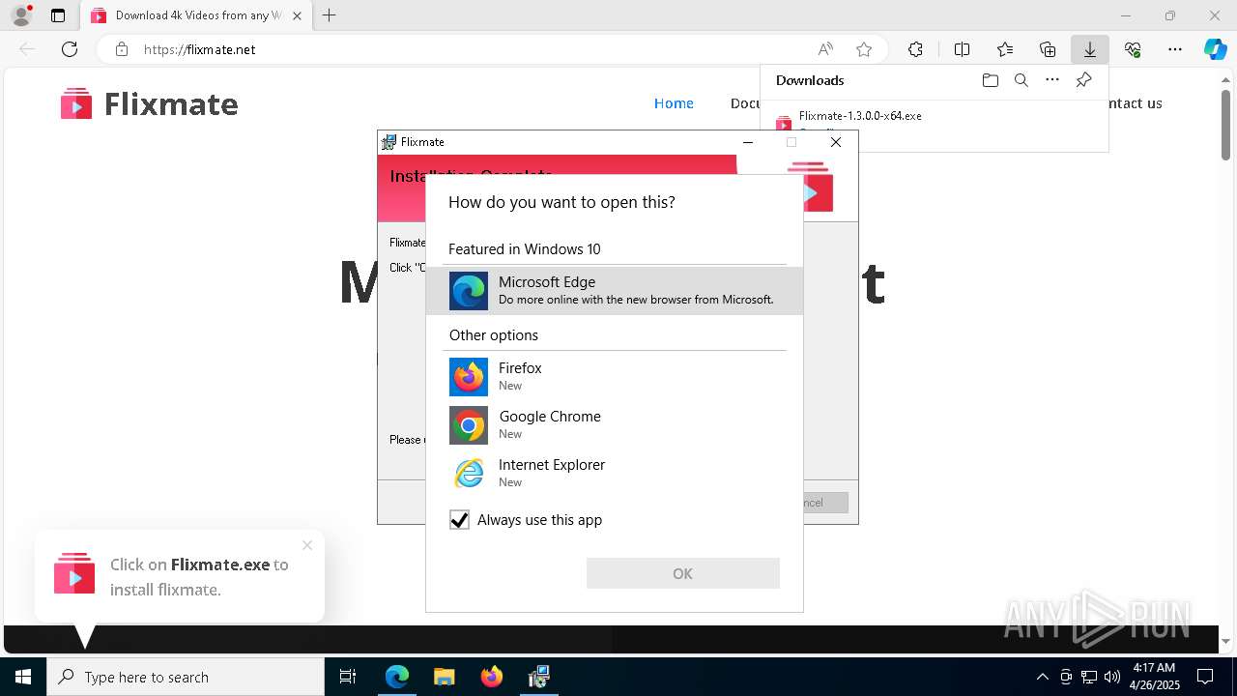The height and width of the screenshot is (696, 1237).
Task: Open notification center icon
Action: click(x=1205, y=677)
